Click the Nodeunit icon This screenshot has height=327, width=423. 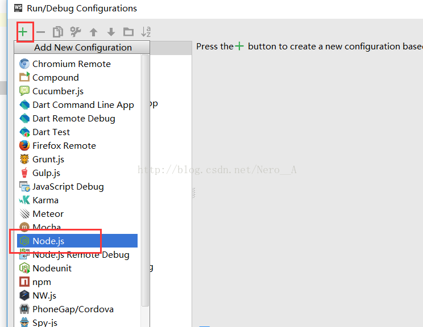click(24, 268)
